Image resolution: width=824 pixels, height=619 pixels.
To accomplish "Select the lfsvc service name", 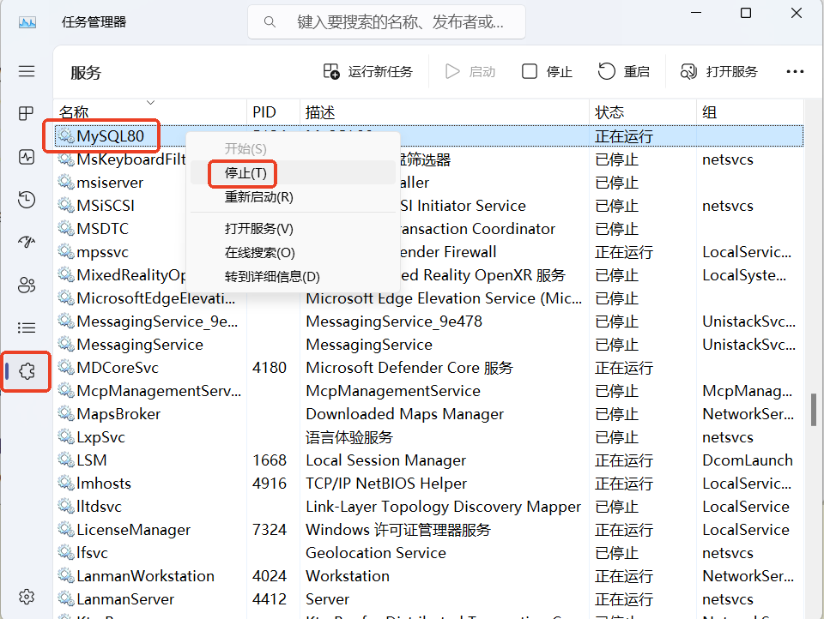I will tap(92, 553).
